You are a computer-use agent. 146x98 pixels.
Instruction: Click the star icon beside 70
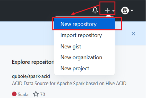(36, 94)
